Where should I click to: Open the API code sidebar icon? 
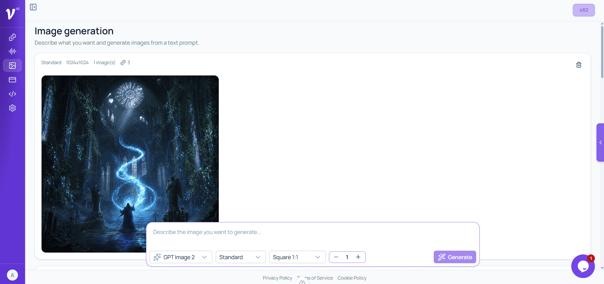coord(12,94)
